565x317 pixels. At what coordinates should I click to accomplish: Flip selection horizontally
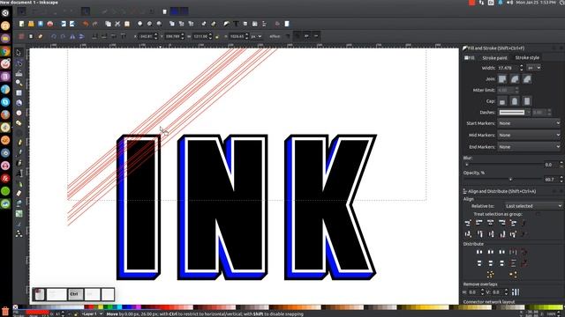point(72,36)
